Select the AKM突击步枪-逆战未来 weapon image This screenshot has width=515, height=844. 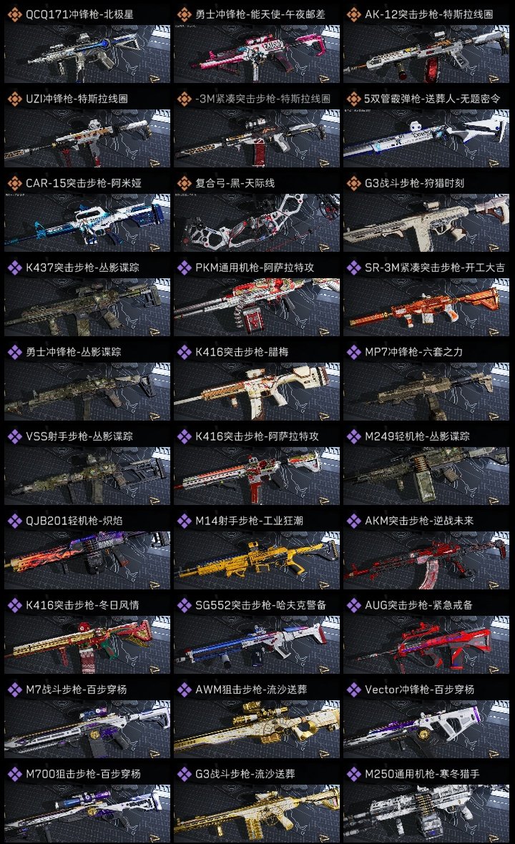pos(426,560)
